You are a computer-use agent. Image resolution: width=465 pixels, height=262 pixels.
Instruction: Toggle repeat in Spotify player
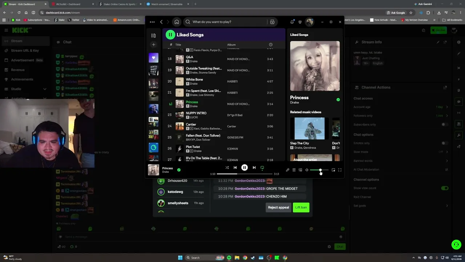262,168
